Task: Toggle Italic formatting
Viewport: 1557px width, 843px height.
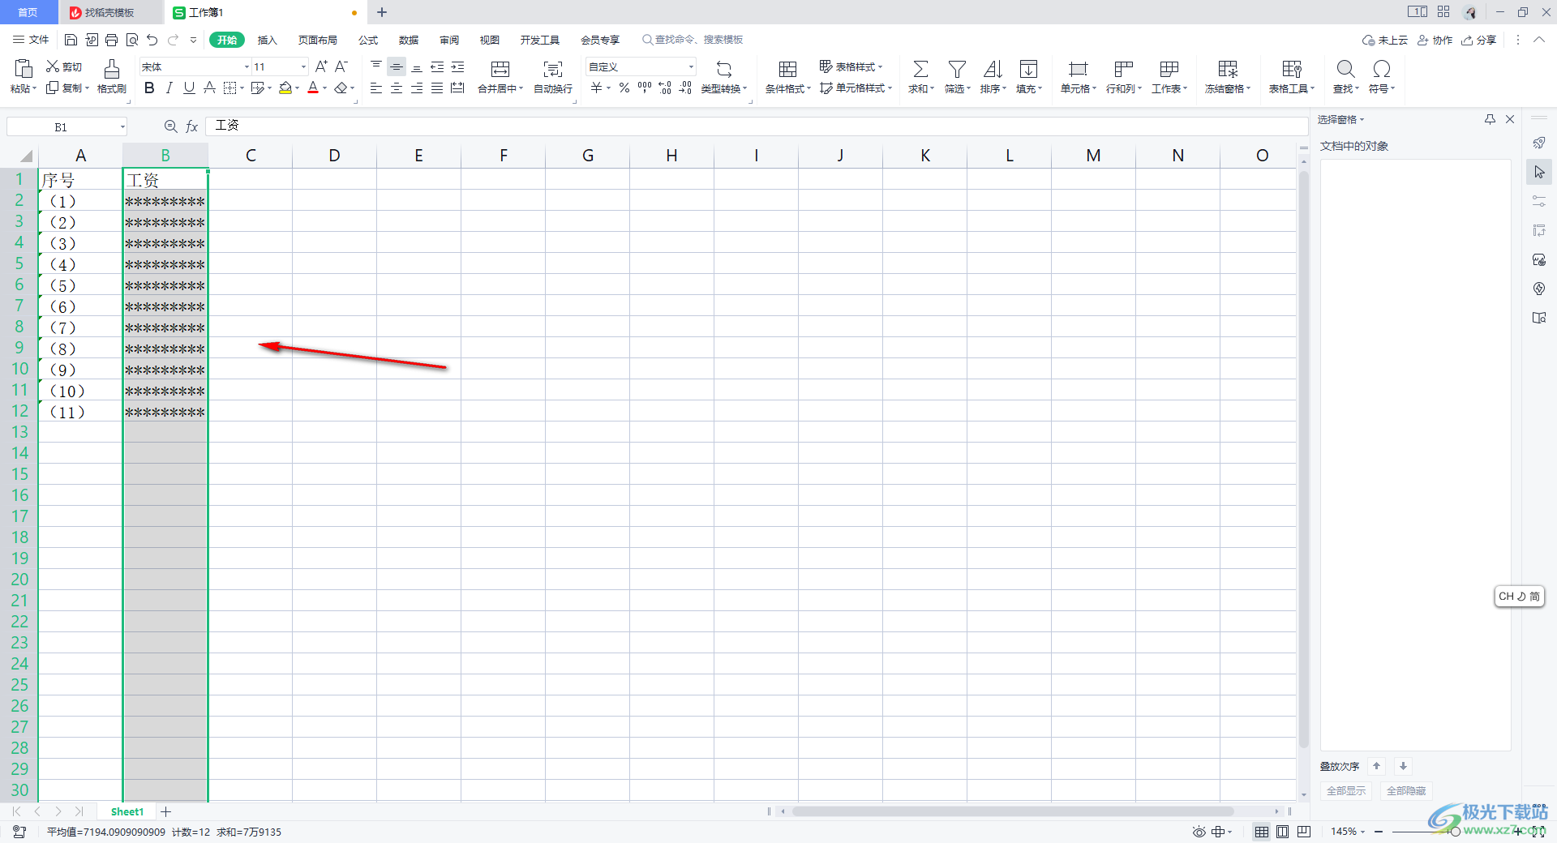Action: [x=169, y=88]
